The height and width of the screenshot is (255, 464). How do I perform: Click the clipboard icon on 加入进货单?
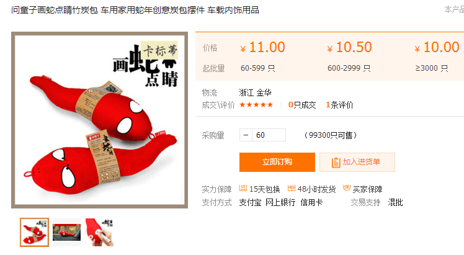(336, 162)
